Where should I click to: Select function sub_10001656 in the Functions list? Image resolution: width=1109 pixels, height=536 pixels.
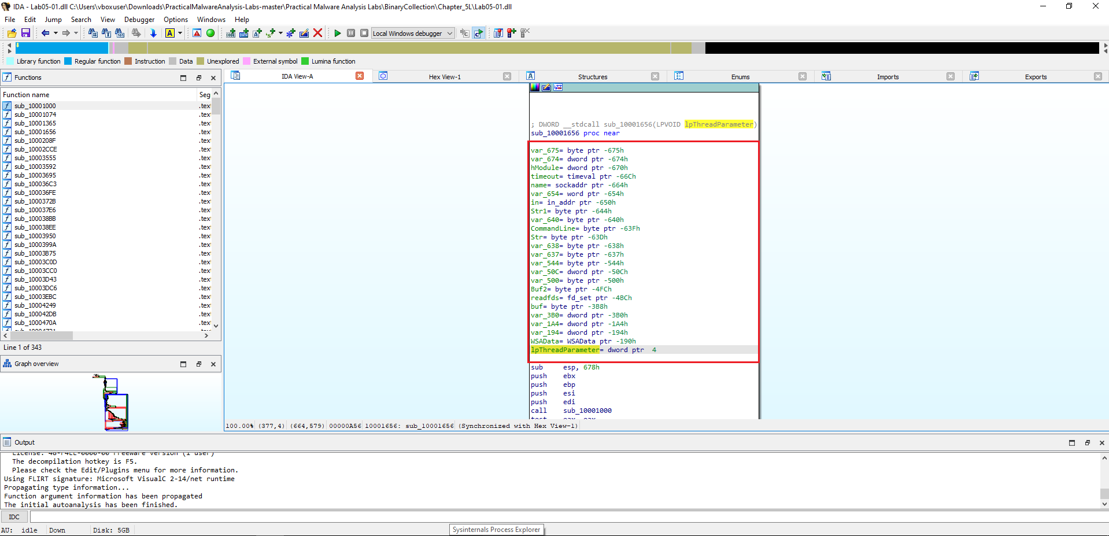click(36, 132)
